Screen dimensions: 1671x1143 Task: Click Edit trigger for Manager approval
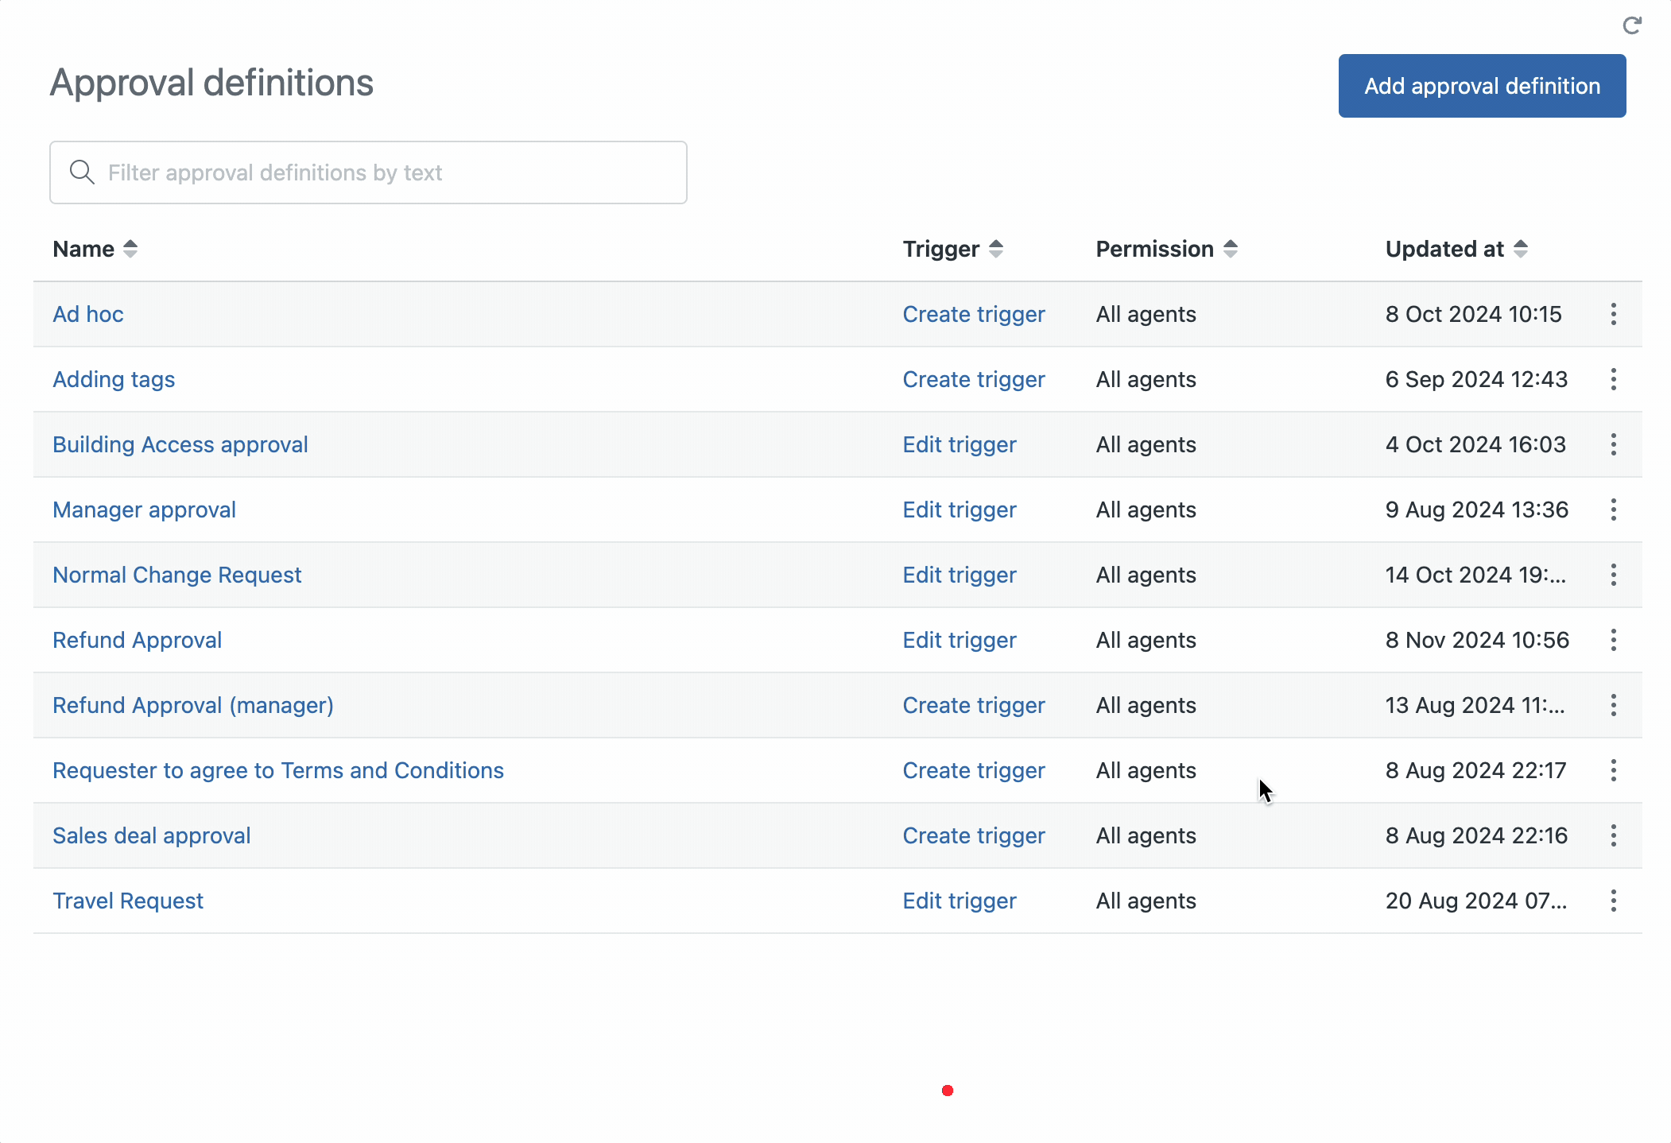coord(960,510)
